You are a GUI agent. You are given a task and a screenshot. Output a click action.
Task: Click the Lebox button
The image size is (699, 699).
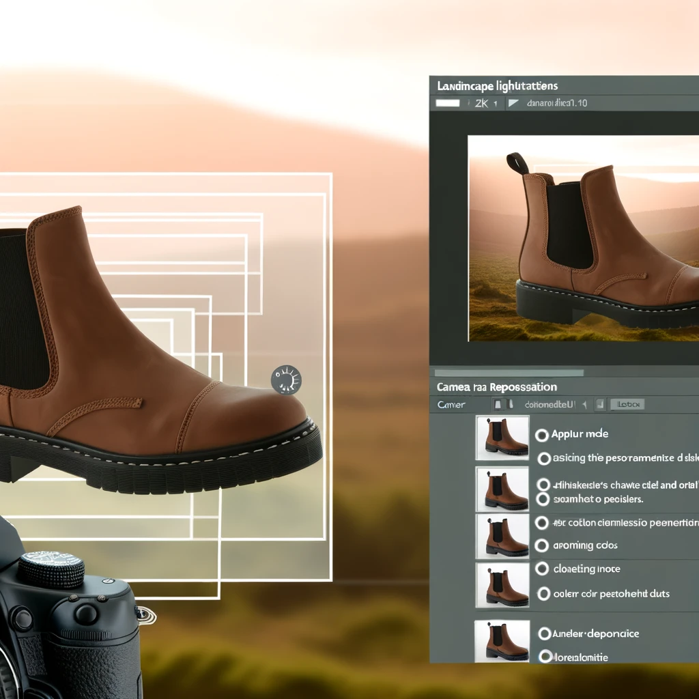pyautogui.click(x=628, y=404)
